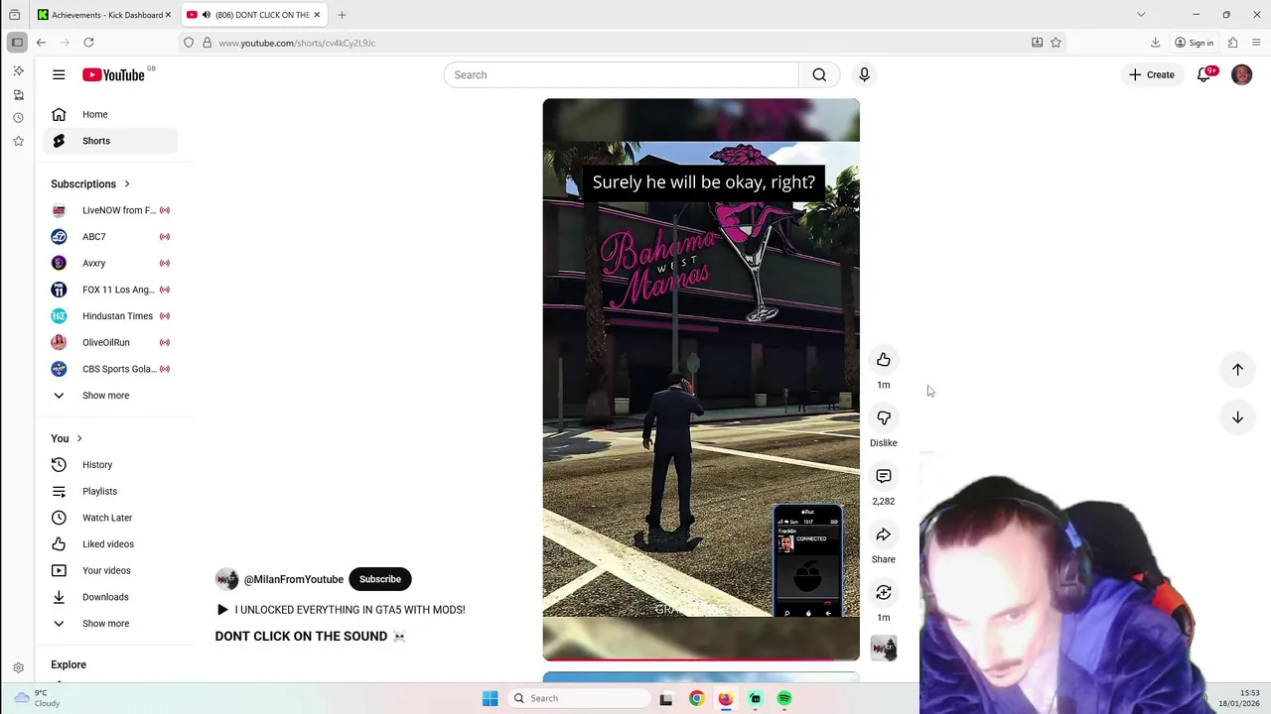This screenshot has height=714, width=1271.
Task: Open Watch Later in the sidebar
Action: click(110, 518)
